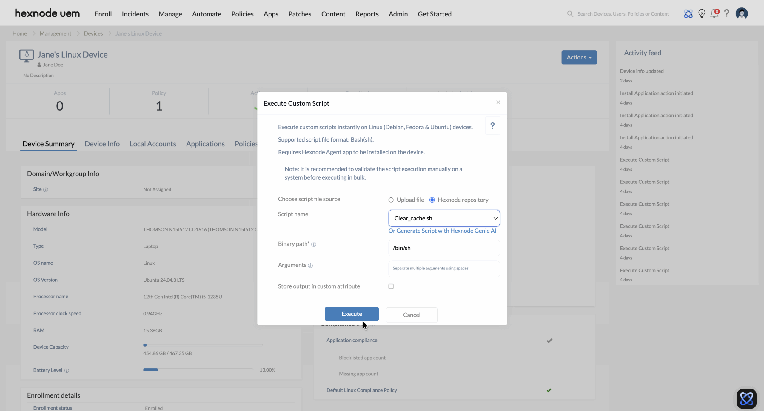Open the user profile avatar
Image resolution: width=764 pixels, height=411 pixels.
tap(742, 13)
